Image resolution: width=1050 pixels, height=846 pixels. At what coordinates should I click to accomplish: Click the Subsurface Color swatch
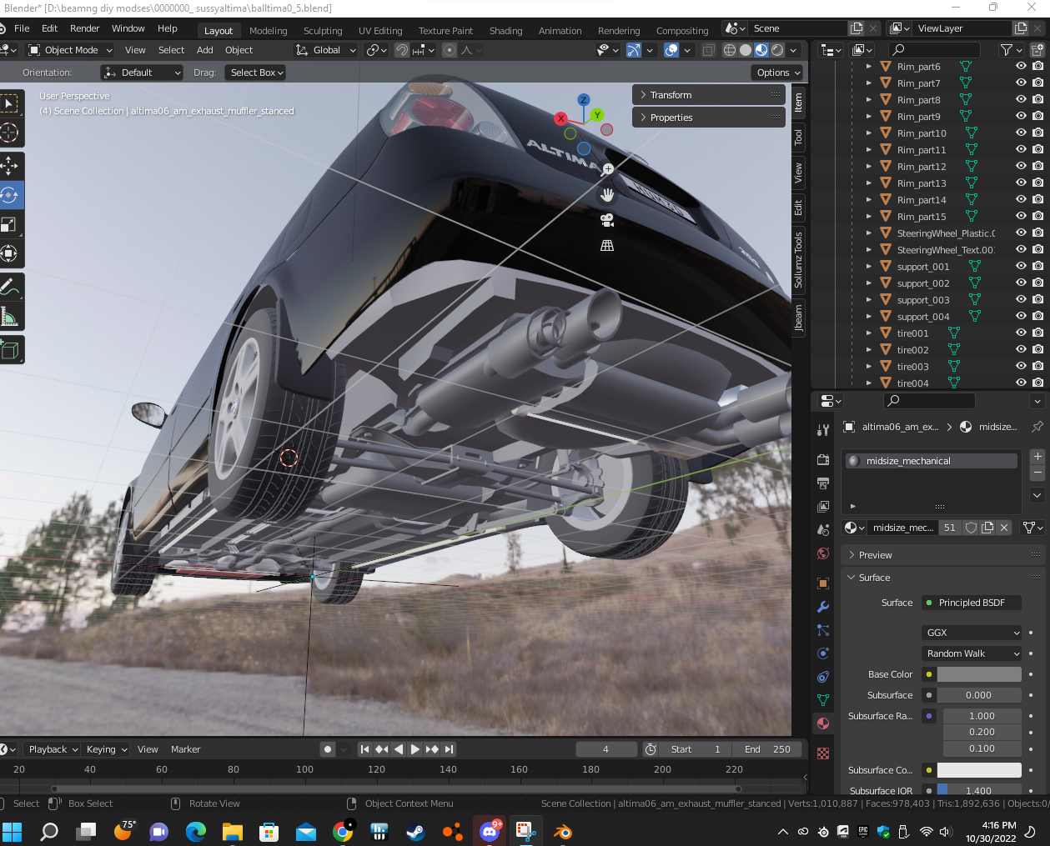click(979, 770)
